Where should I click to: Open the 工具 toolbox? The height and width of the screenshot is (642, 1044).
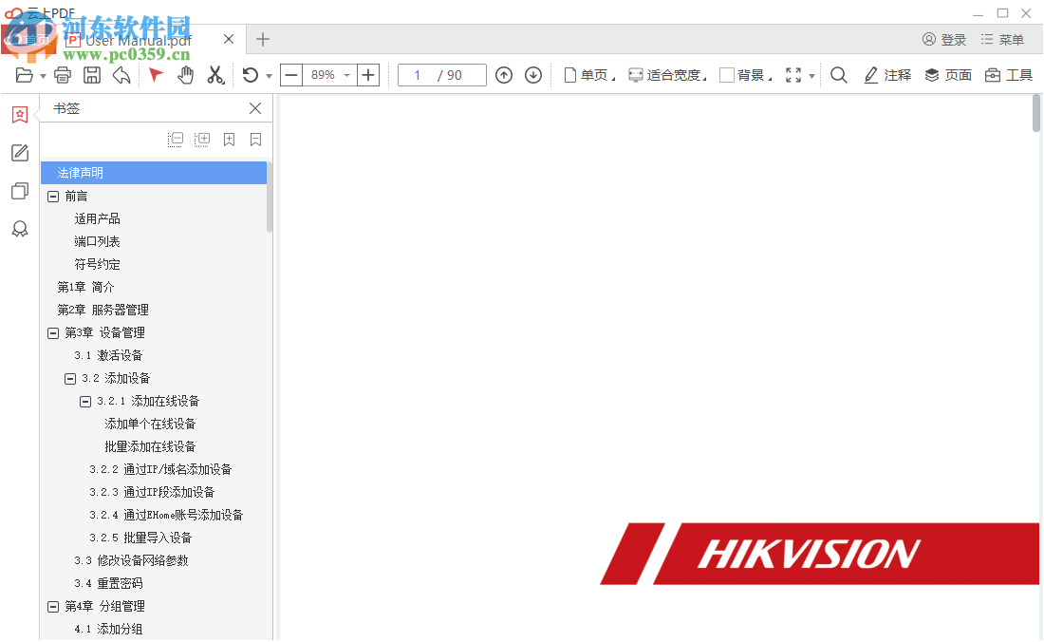pyautogui.click(x=1008, y=75)
